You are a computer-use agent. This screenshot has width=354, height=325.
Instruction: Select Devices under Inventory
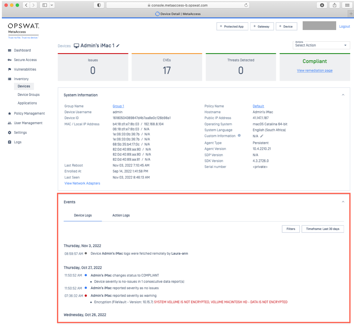(24, 86)
